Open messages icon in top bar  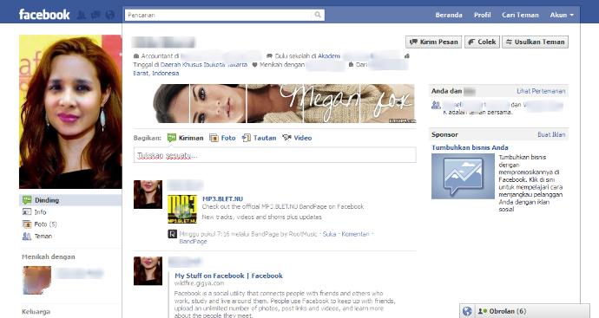point(95,16)
